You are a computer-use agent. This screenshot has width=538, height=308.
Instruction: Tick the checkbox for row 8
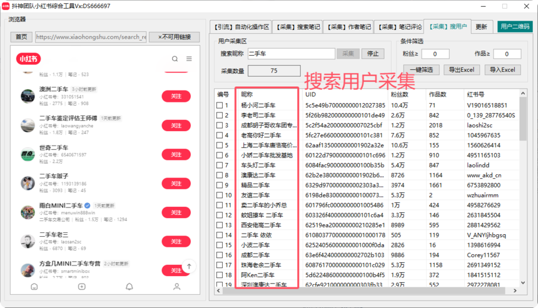click(x=220, y=175)
